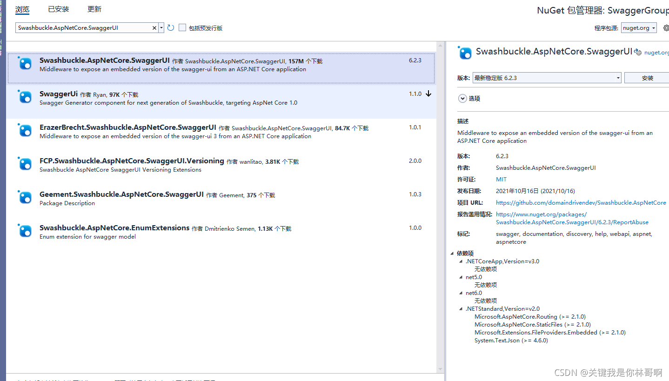Screen dimensions: 669x381
Task: Click version 1.0.3 of Geement package
Action: click(x=415, y=194)
